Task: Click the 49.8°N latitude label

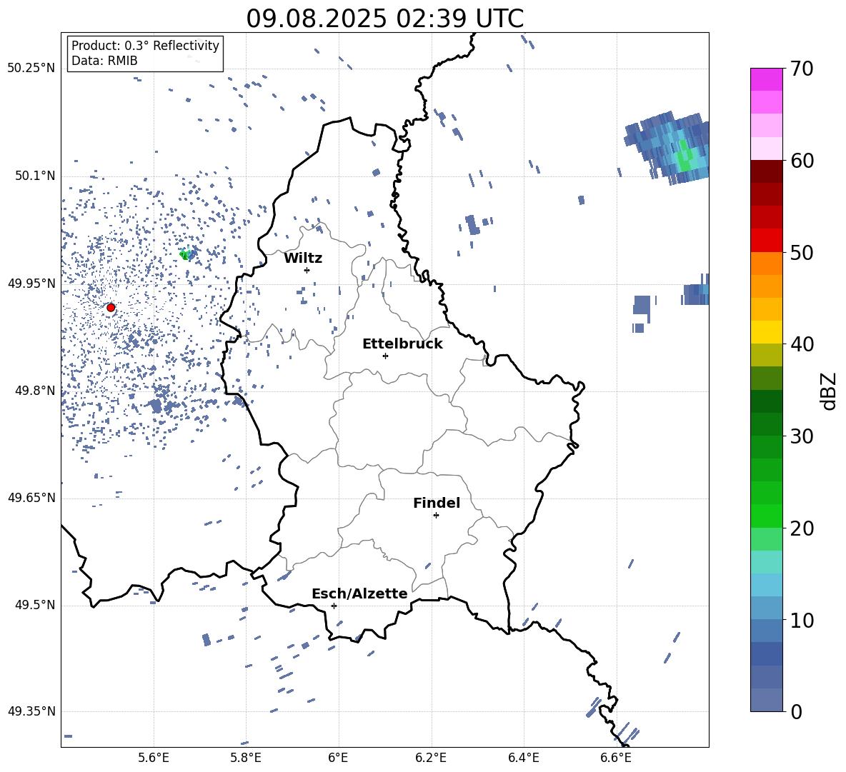Action: (35, 391)
